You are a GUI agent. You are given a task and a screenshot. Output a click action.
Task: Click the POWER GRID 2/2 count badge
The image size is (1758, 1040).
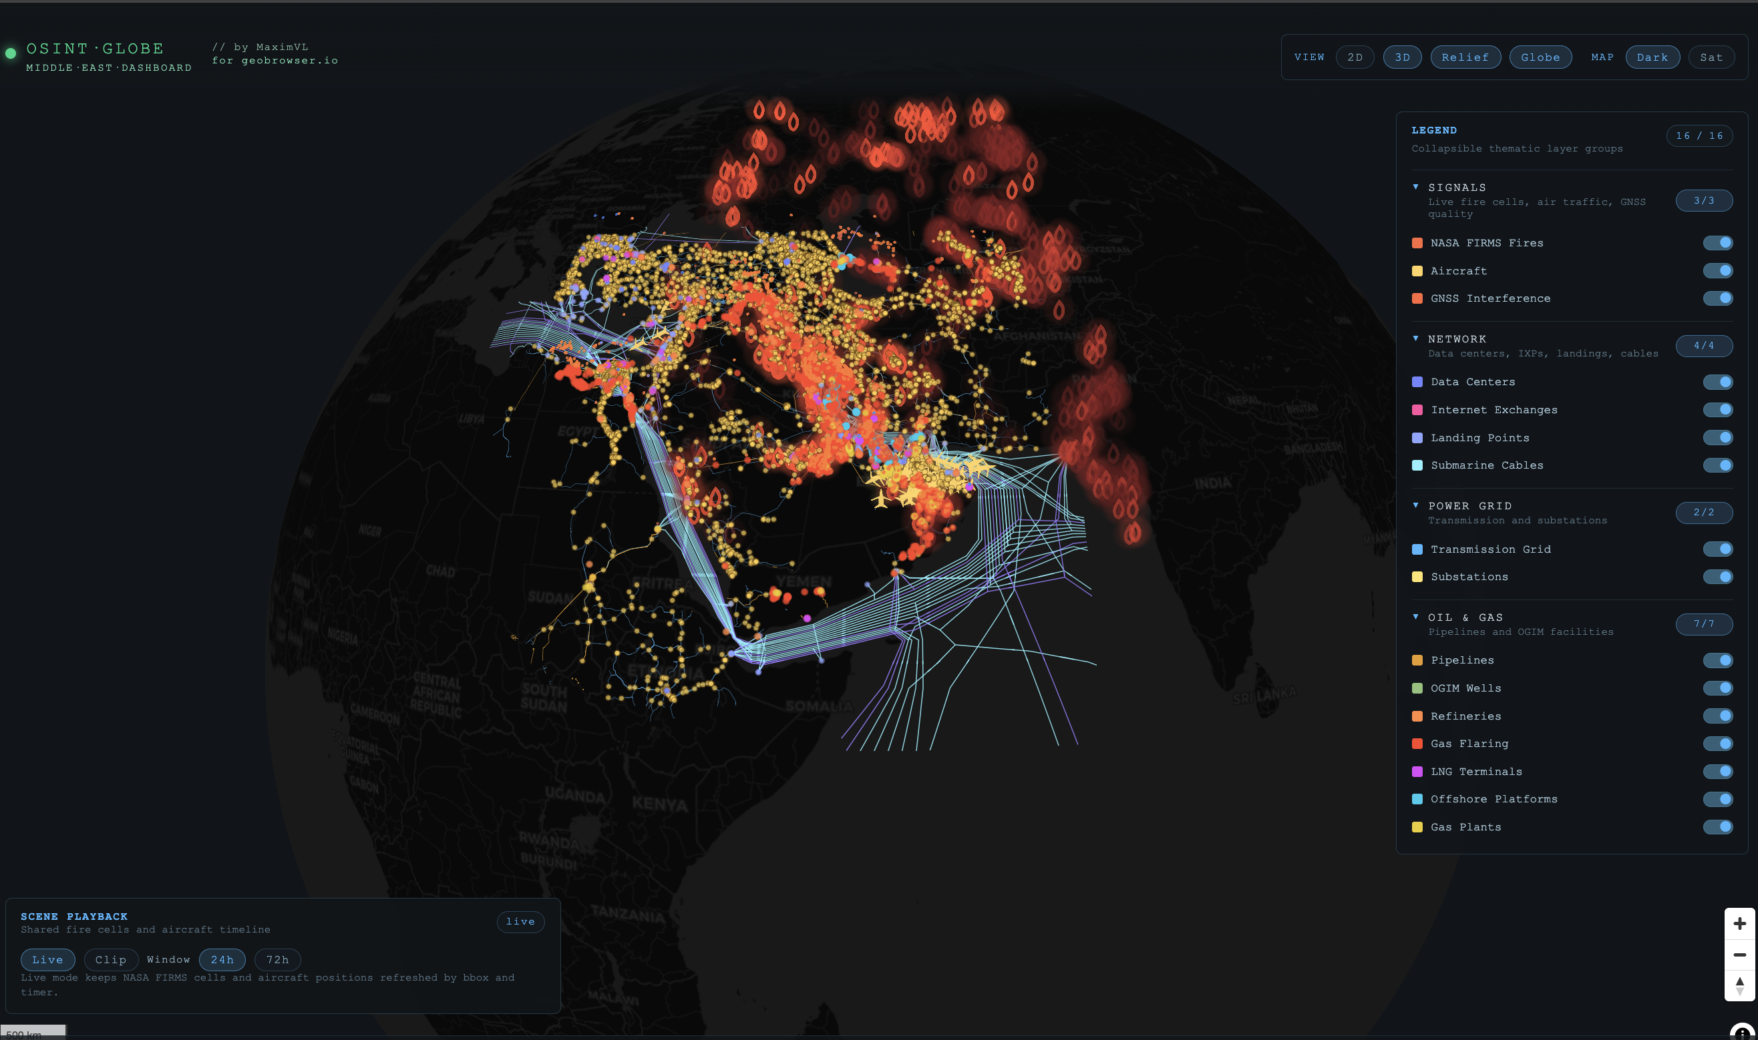1704,512
